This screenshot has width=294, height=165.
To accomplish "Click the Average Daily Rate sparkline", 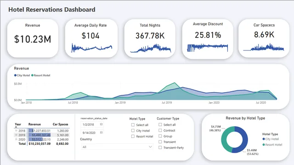I will click(92, 48).
